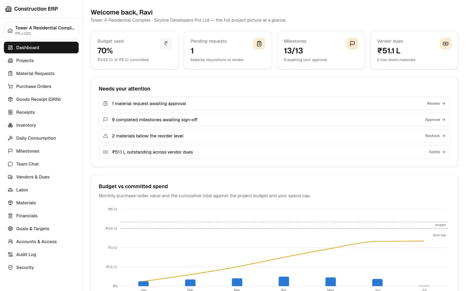This screenshot has height=291, width=466.
Task: Open Projects from the sidebar
Action: tap(41, 61)
